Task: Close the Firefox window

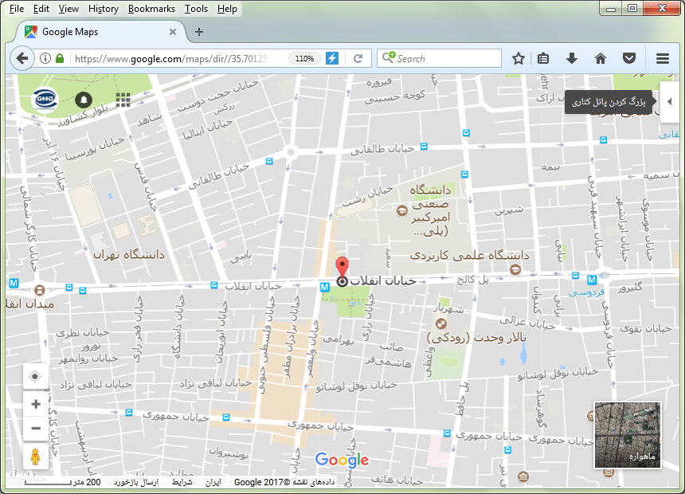Action: pyautogui.click(x=662, y=8)
